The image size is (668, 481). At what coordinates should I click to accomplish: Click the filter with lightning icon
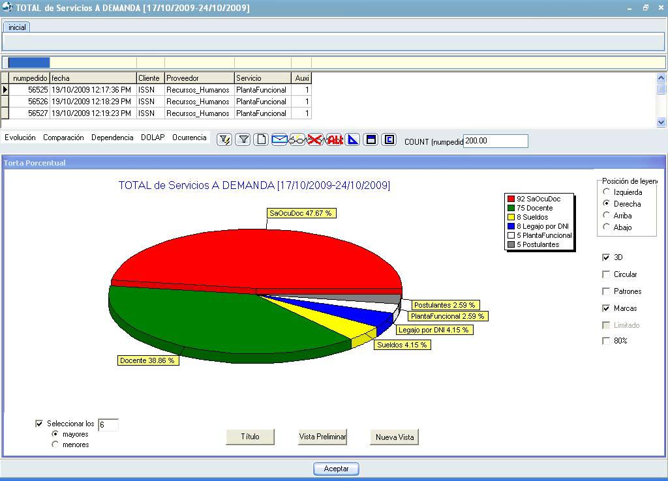click(x=224, y=139)
